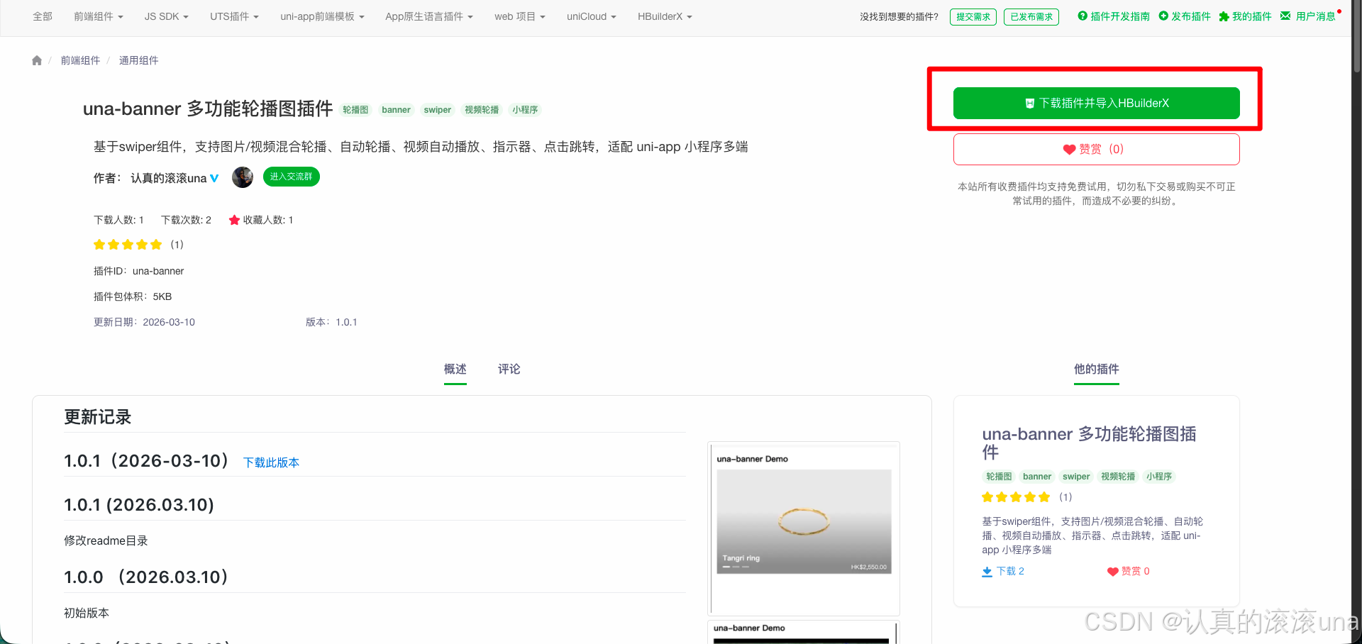Click the red star beside 收藏人数
Viewport: 1362px width, 644px height.
(x=234, y=220)
